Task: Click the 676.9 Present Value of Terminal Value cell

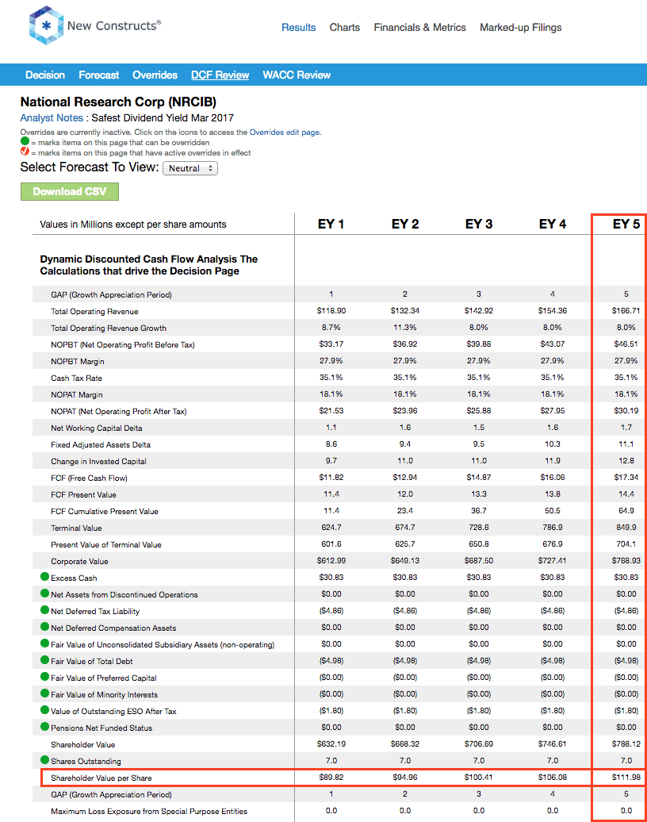Action: click(553, 544)
